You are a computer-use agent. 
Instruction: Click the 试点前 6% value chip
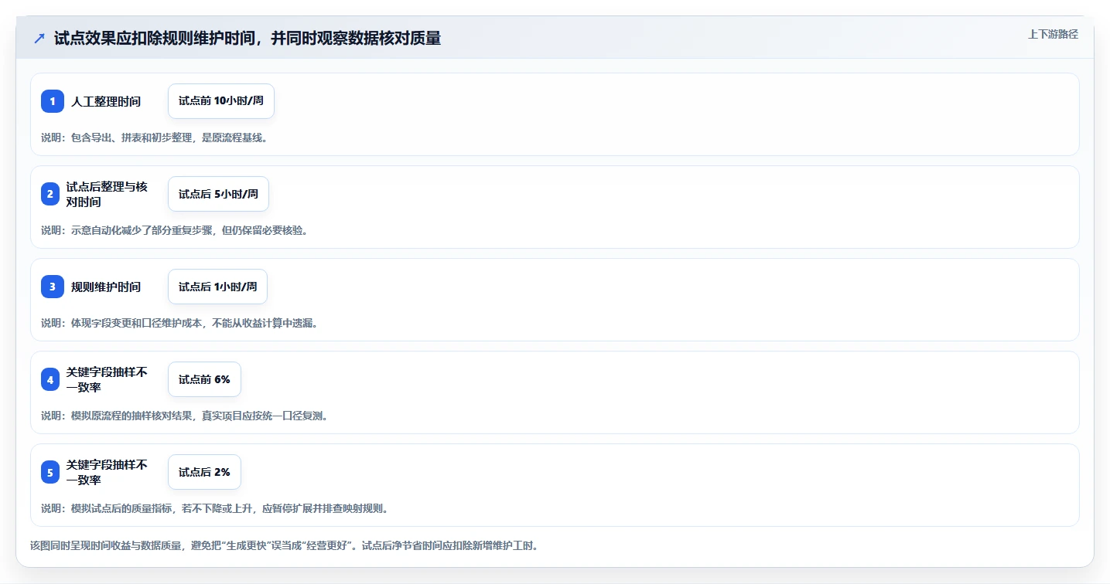click(204, 379)
